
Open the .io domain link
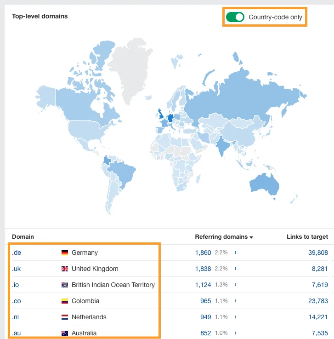[16, 285]
